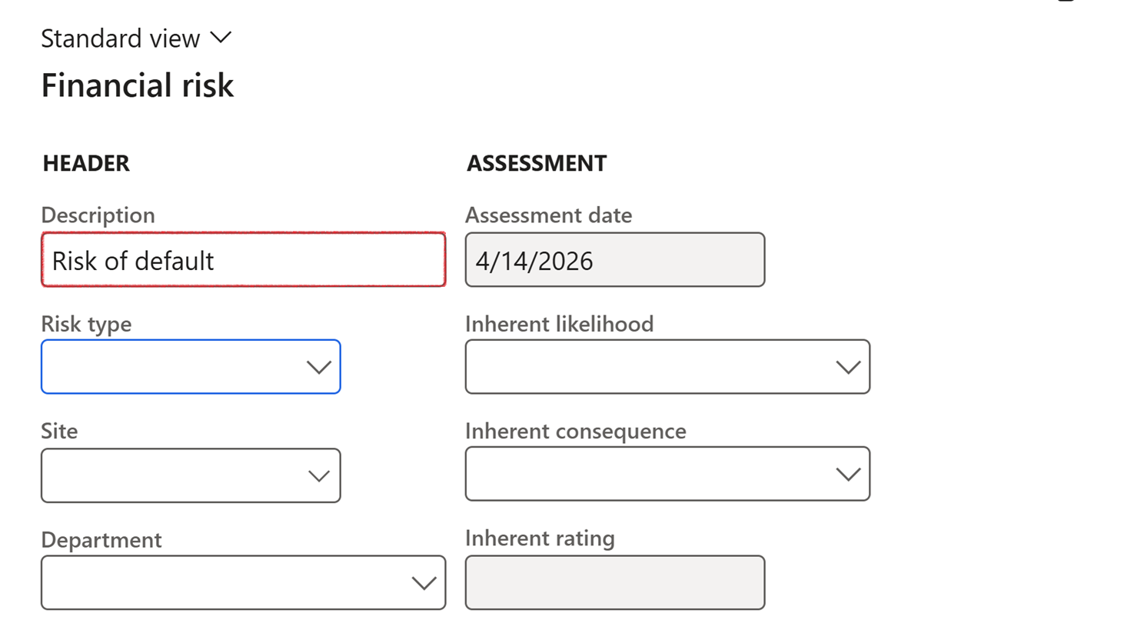
Task: Select the Assessment date field
Action: [x=614, y=260]
